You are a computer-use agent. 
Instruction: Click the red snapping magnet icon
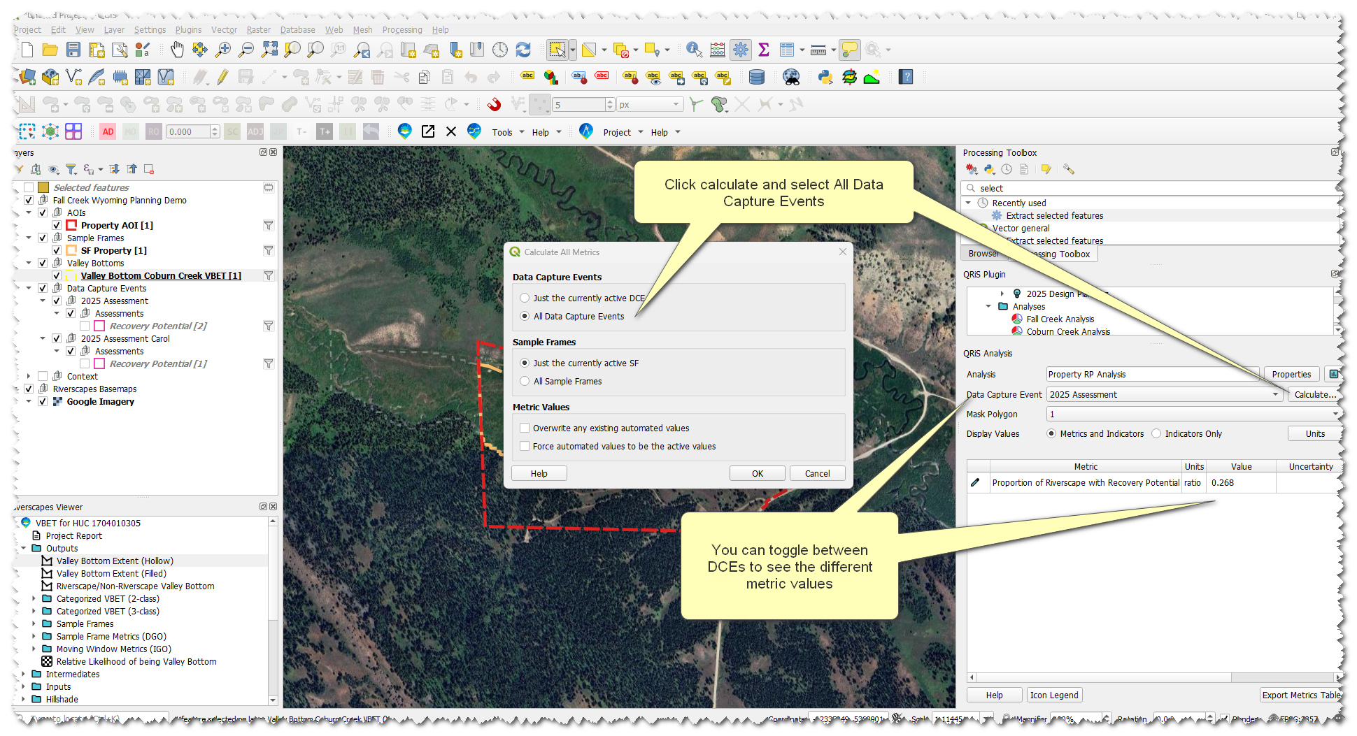click(494, 105)
